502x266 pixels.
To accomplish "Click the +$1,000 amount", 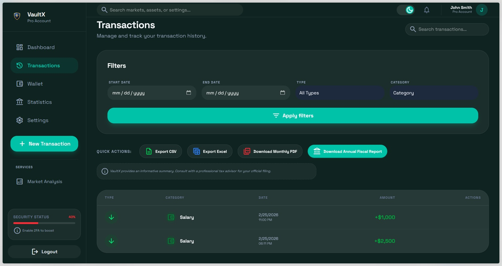I will tap(385, 217).
